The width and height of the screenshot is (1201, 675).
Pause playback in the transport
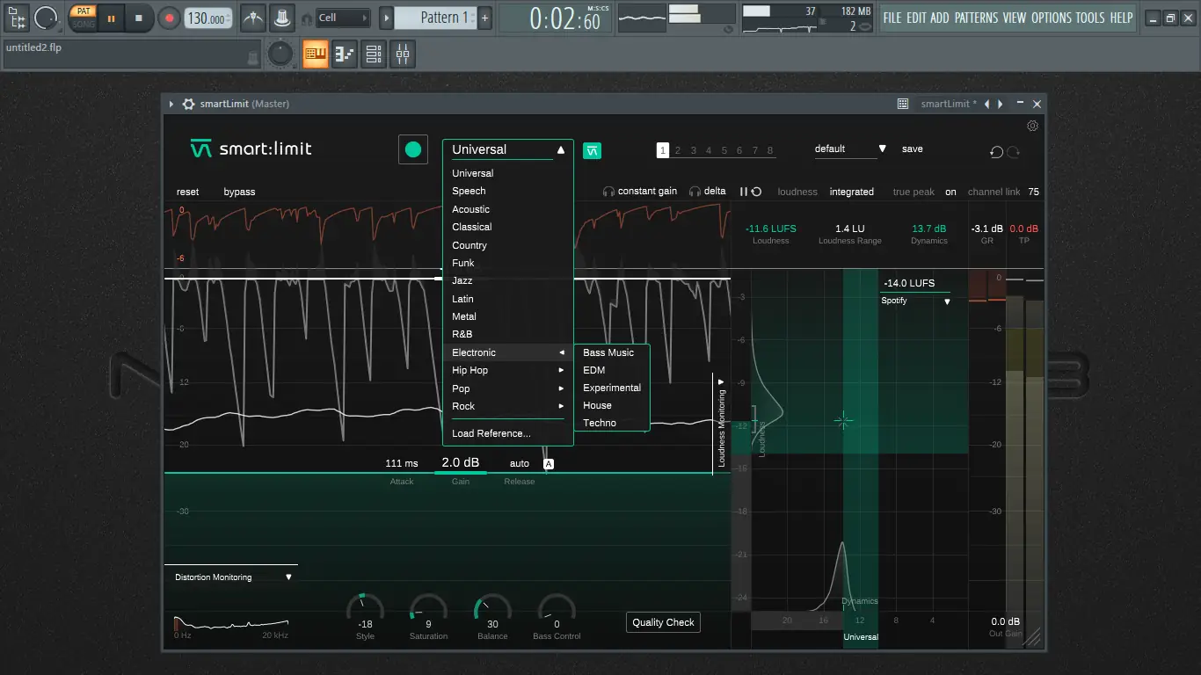tap(111, 18)
